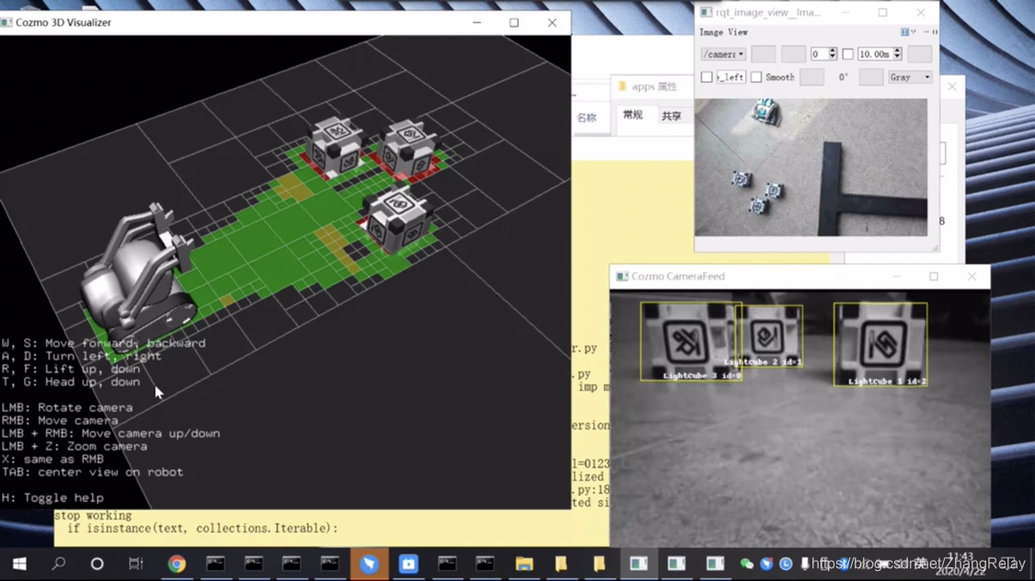
Task: Click blank rotate button left of 0° label
Action: click(811, 77)
